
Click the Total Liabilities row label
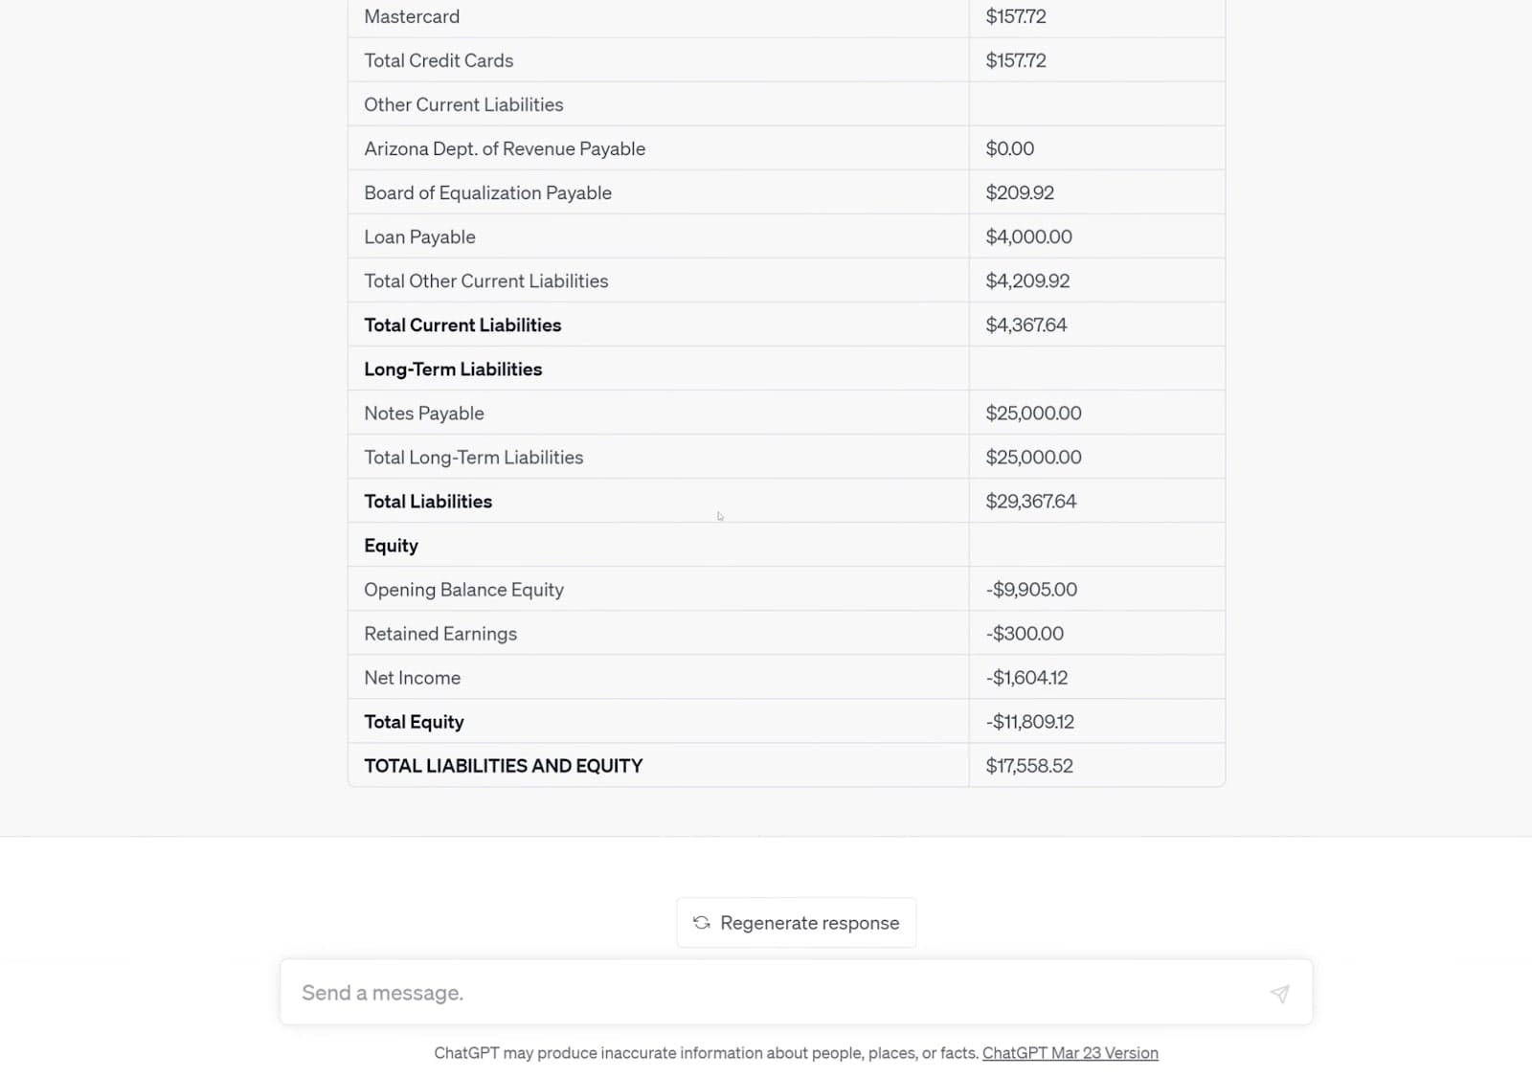pyautogui.click(x=428, y=501)
